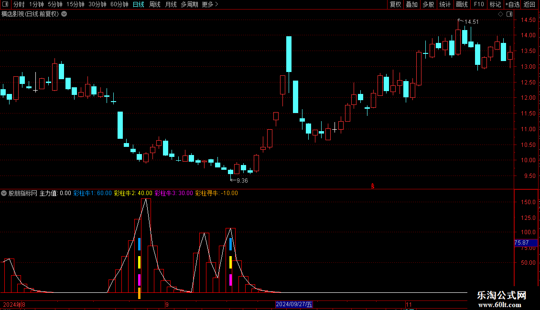Expand dropdown beside 横店影视 chart title
This screenshot has width=540, height=310.
64,14
